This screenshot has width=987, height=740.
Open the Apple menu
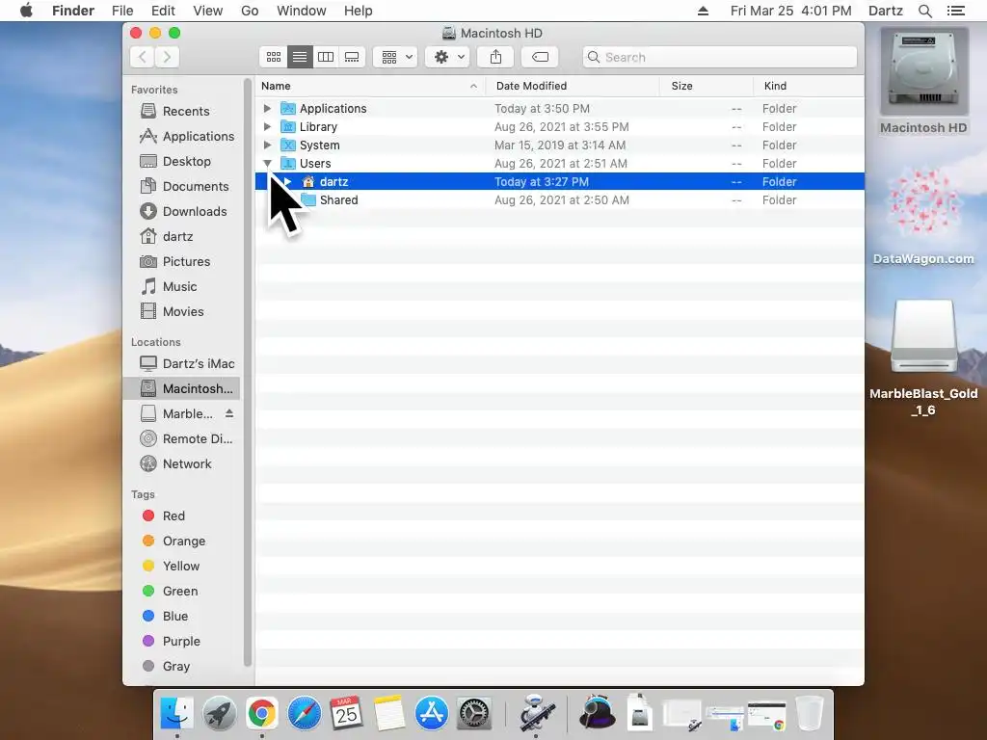tap(26, 11)
